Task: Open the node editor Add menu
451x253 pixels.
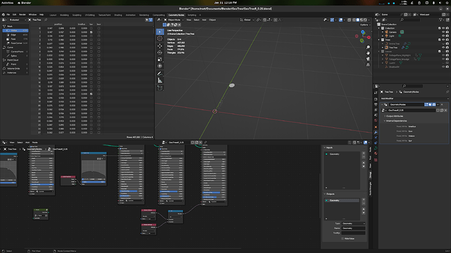Action: click(x=27, y=142)
